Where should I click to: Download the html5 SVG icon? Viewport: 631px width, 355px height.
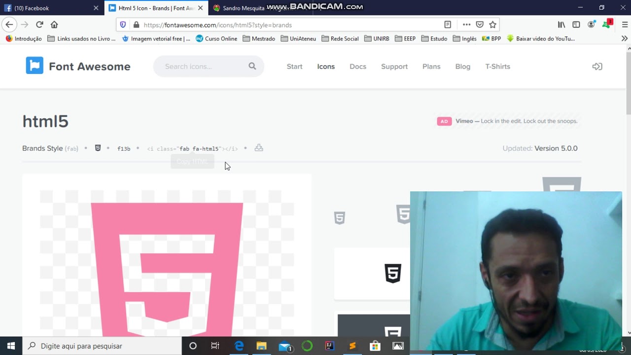point(259,148)
